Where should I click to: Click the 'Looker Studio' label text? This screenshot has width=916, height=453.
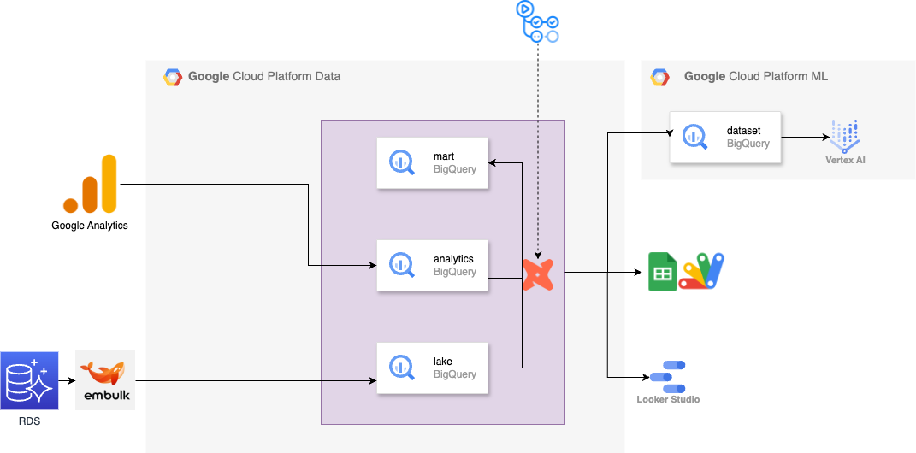pos(668,400)
